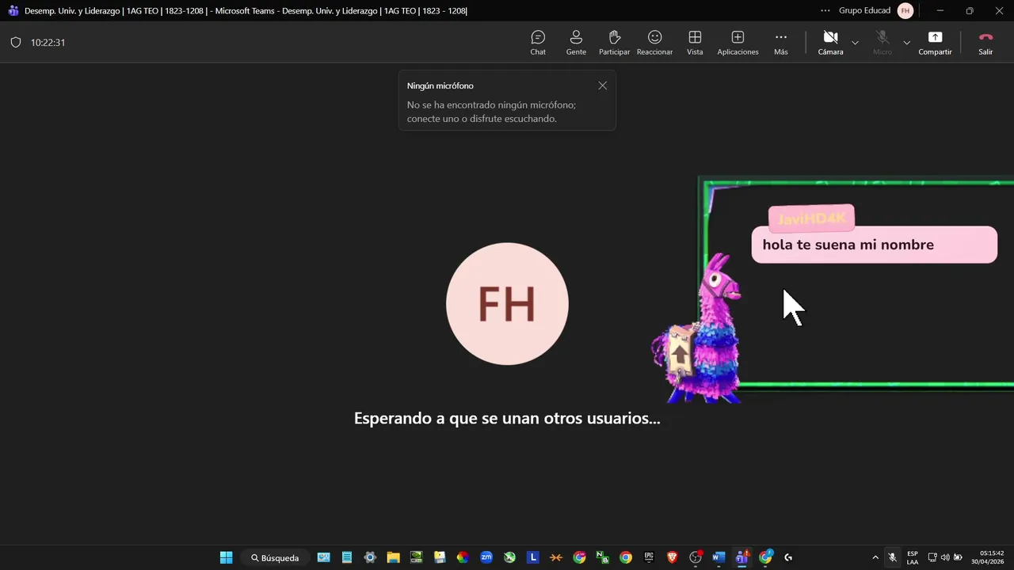This screenshot has height=570, width=1014.
Task: Raise hand with Participar
Action: pos(614,42)
